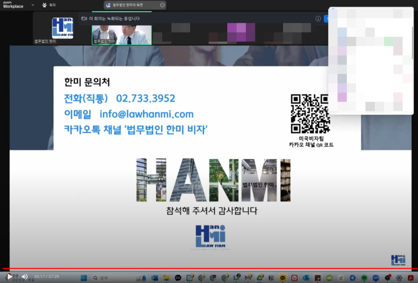Click the 참석해 주셔서 감사합니다 text
Viewport: 418px width, 283px height.
[x=212, y=211]
